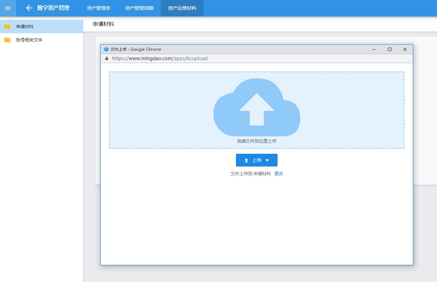Open the 账号相关文件 folder in sidebar

click(42, 40)
